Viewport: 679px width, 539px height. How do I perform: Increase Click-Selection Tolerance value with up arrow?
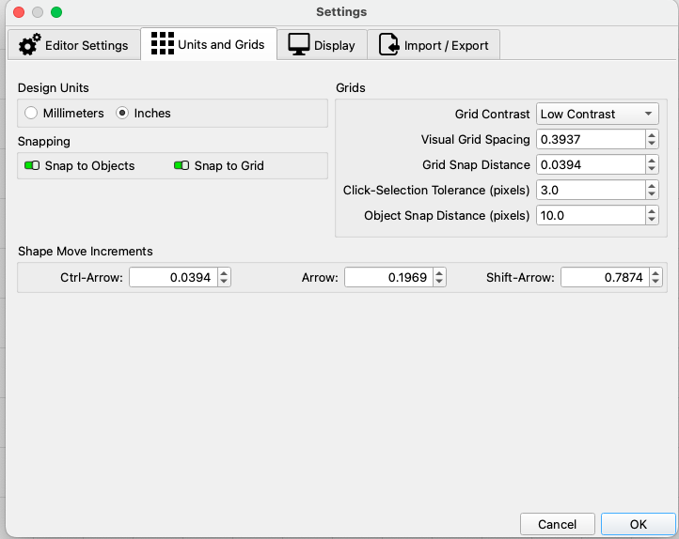(652, 186)
